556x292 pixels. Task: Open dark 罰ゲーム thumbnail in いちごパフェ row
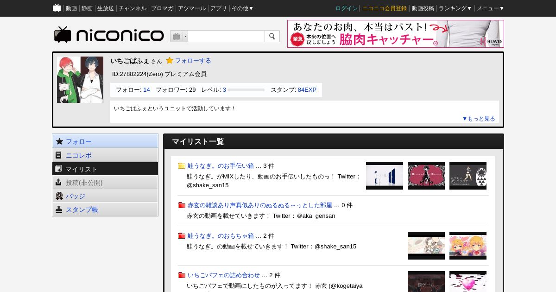(426, 281)
